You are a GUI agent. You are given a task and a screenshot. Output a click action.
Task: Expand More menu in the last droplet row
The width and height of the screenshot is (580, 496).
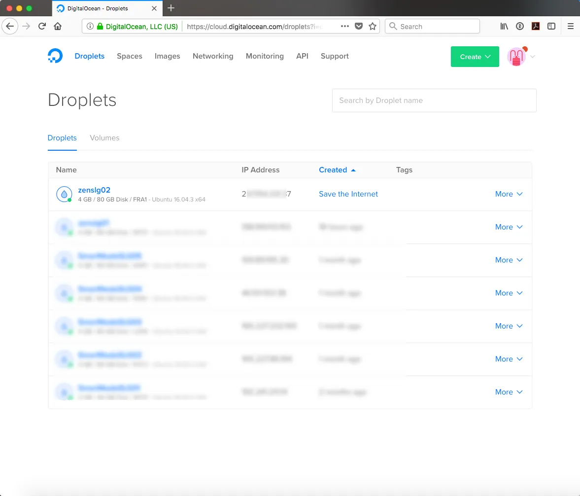click(x=509, y=392)
